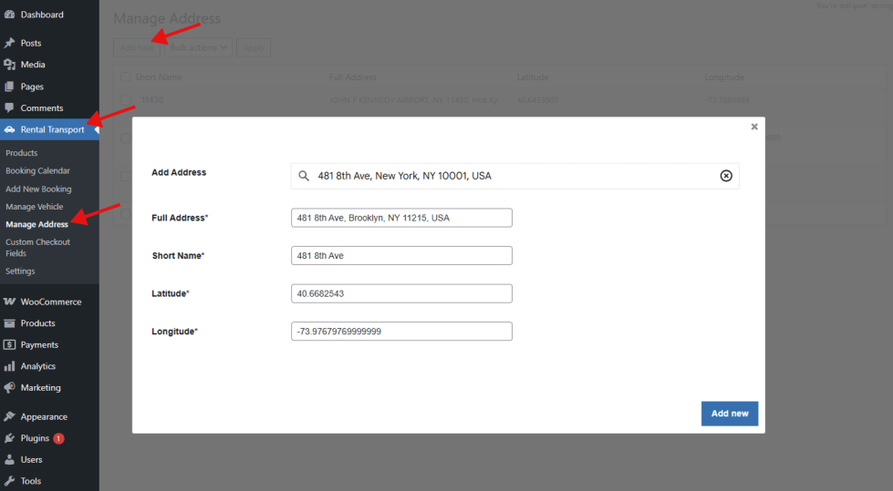Click the Add Address search box
Viewport: 893px width, 491px height.
[x=511, y=176]
